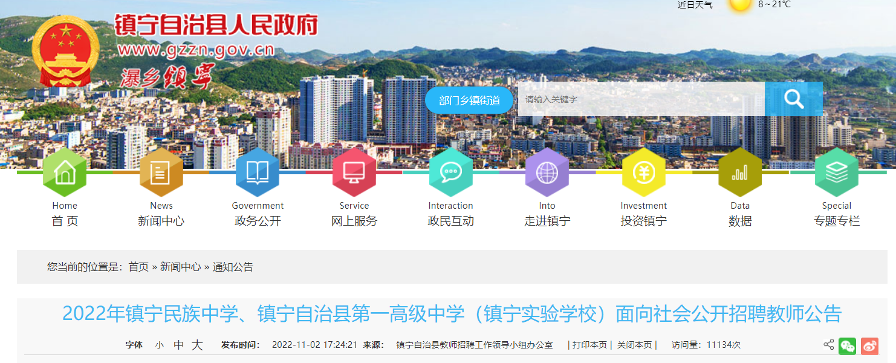Select the Government open-book hexagon icon
This screenshot has width=896, height=363.
[258, 172]
